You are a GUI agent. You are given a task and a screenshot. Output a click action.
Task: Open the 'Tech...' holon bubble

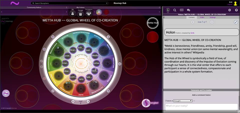(94, 71)
